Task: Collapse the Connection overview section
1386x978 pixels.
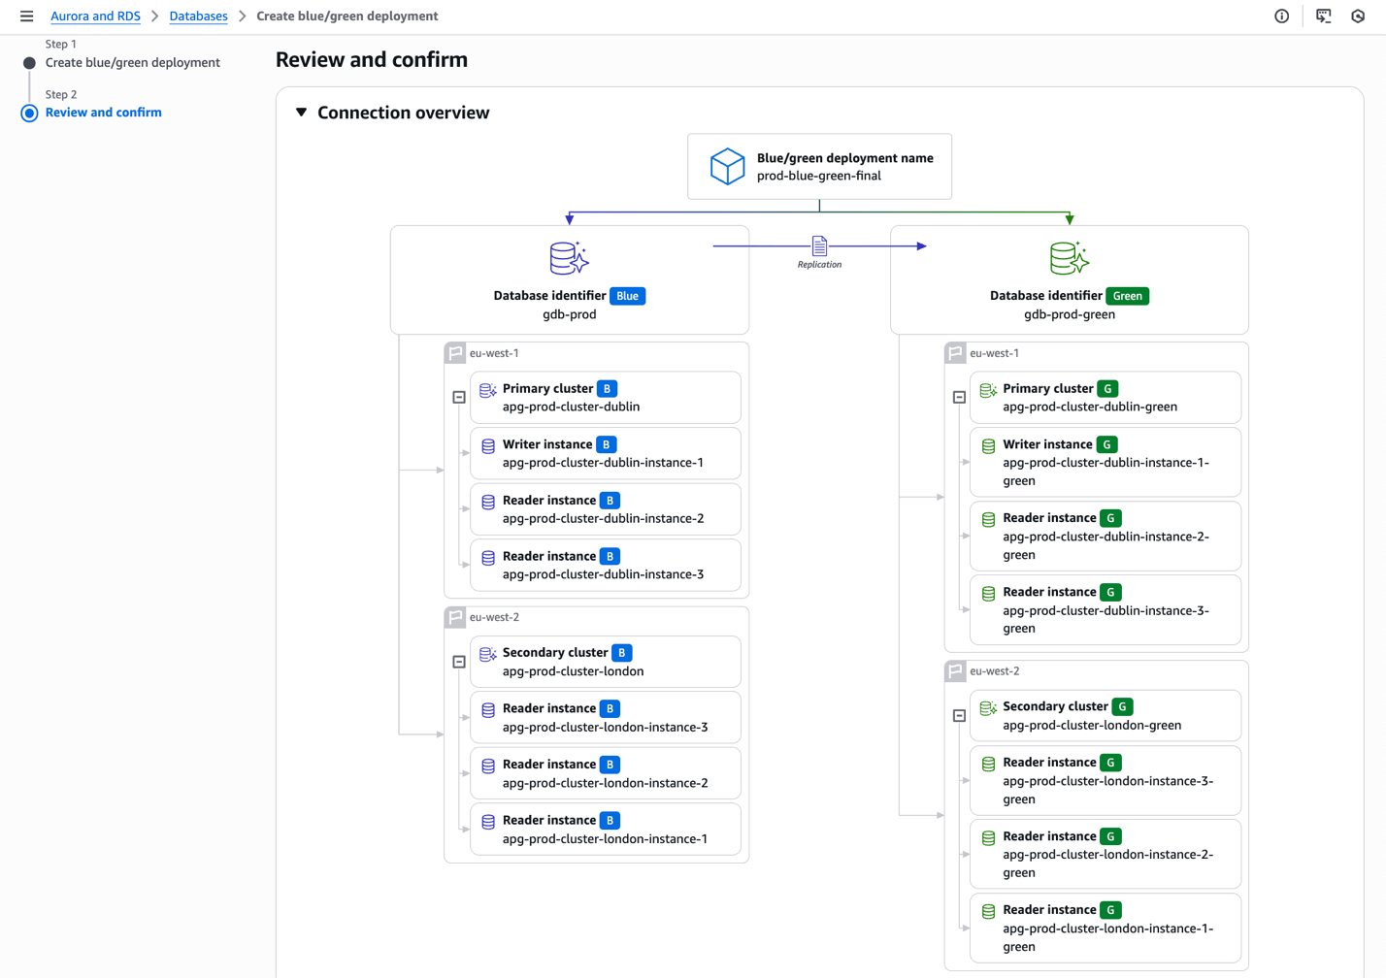Action: point(302,113)
